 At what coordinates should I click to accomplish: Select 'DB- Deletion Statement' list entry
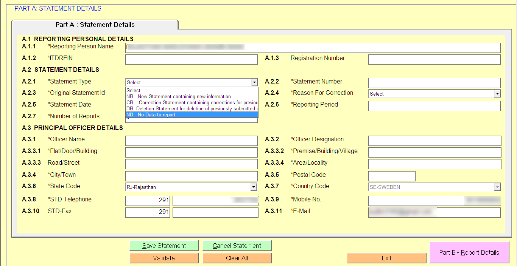tap(192, 108)
